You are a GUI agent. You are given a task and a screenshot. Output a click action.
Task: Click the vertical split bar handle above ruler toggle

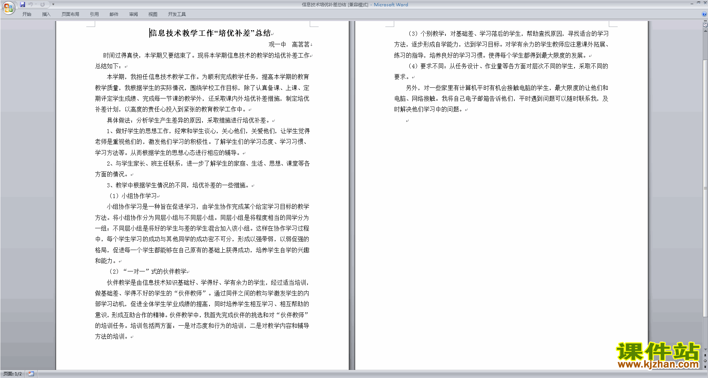(705, 21)
